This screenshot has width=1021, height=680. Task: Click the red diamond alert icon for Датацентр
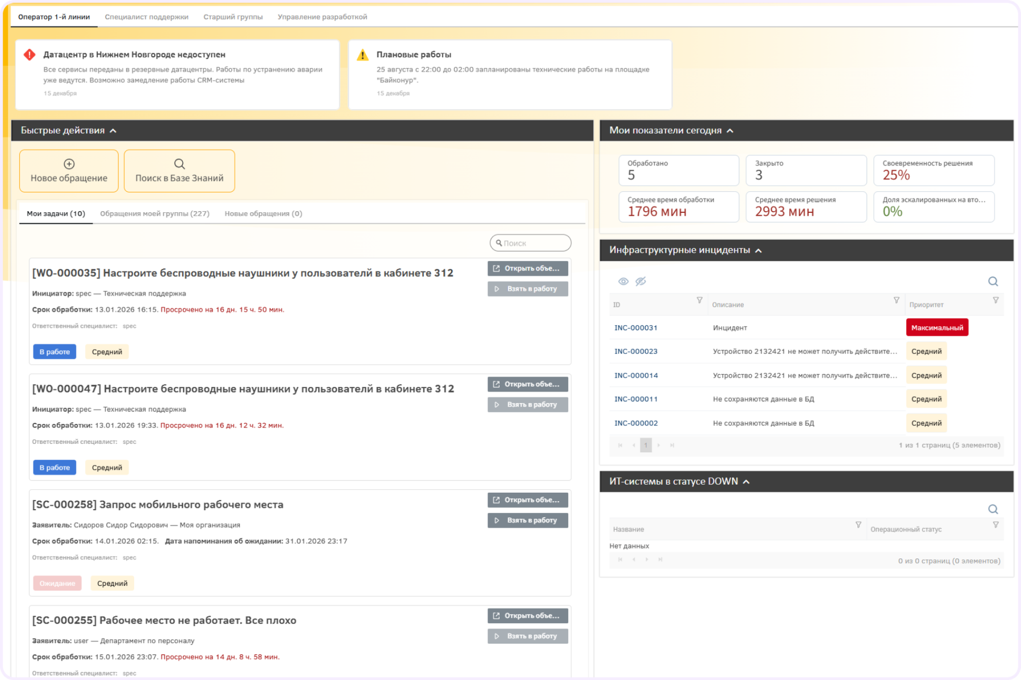[30, 55]
